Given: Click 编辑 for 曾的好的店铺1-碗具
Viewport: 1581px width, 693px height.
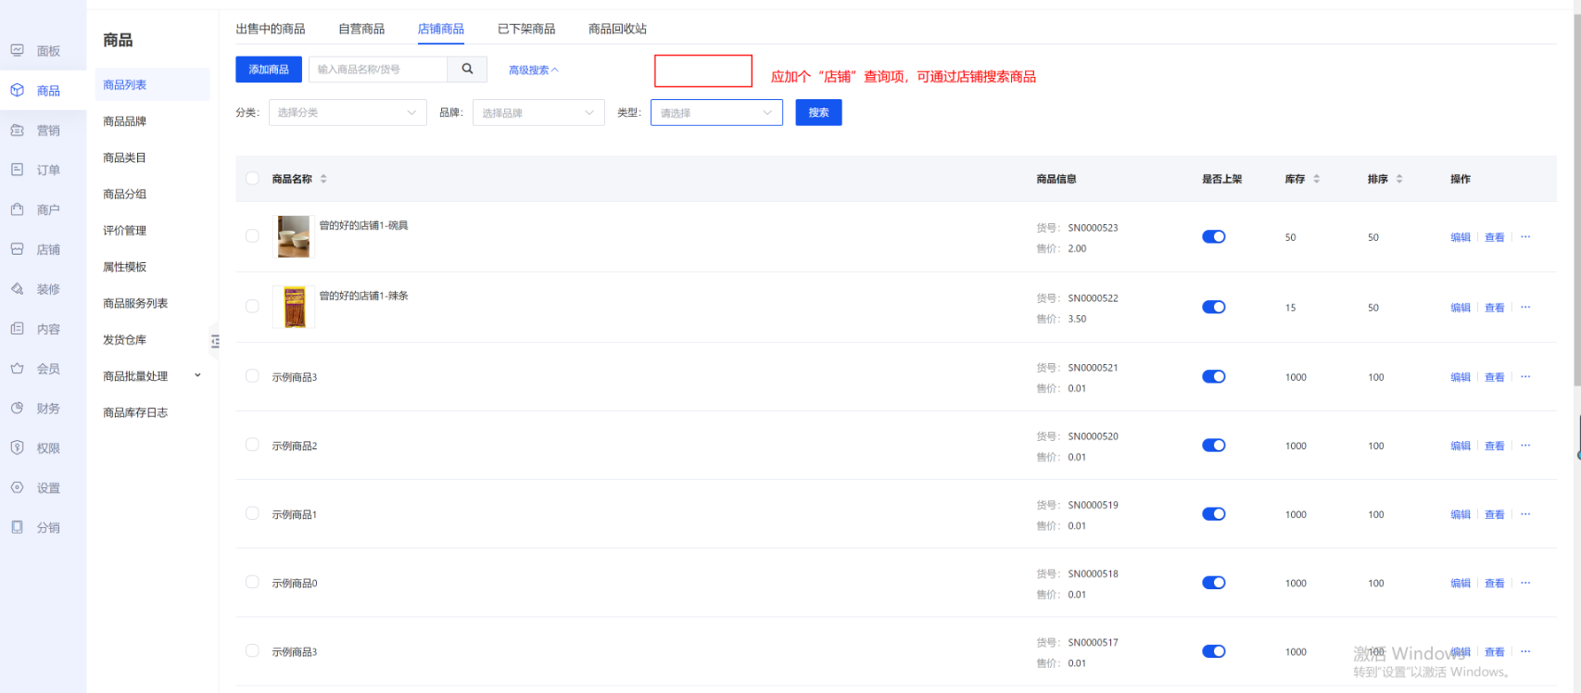Looking at the screenshot, I should pyautogui.click(x=1461, y=237).
